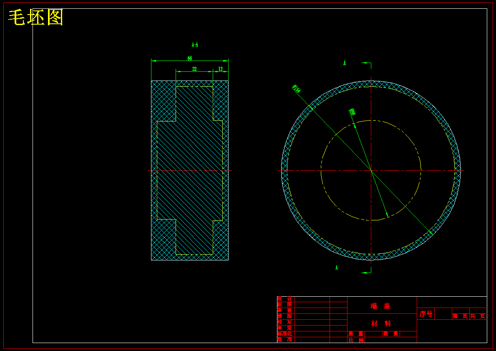Click the 数量 label

click(x=391, y=334)
